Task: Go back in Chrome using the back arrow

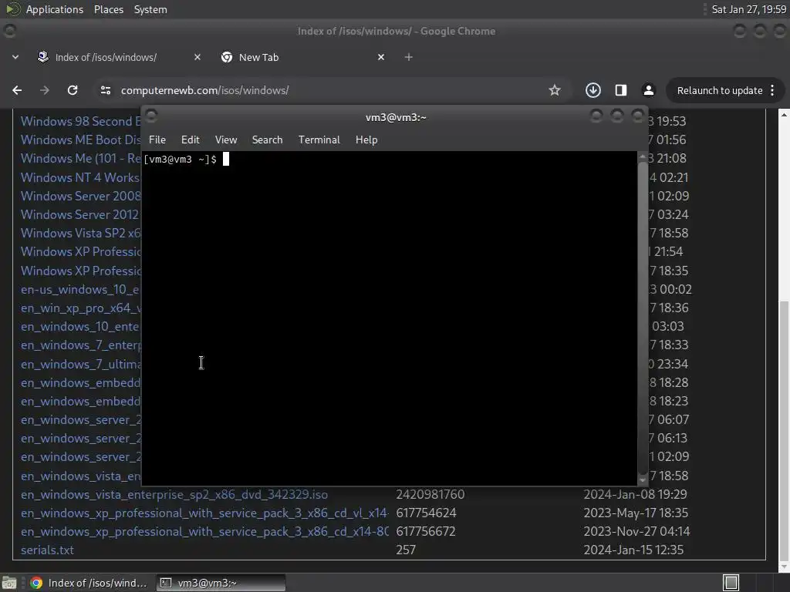Action: point(17,90)
